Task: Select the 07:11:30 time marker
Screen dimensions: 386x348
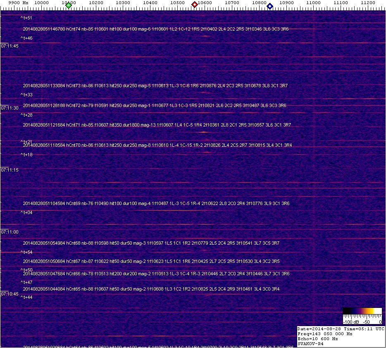Action: coord(10,108)
